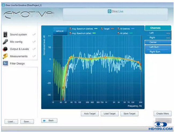Click Sound system completed checkmark
This screenshot has height=132, width=175.
pos(34,35)
